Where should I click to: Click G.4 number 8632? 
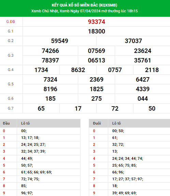click(x=78, y=70)
